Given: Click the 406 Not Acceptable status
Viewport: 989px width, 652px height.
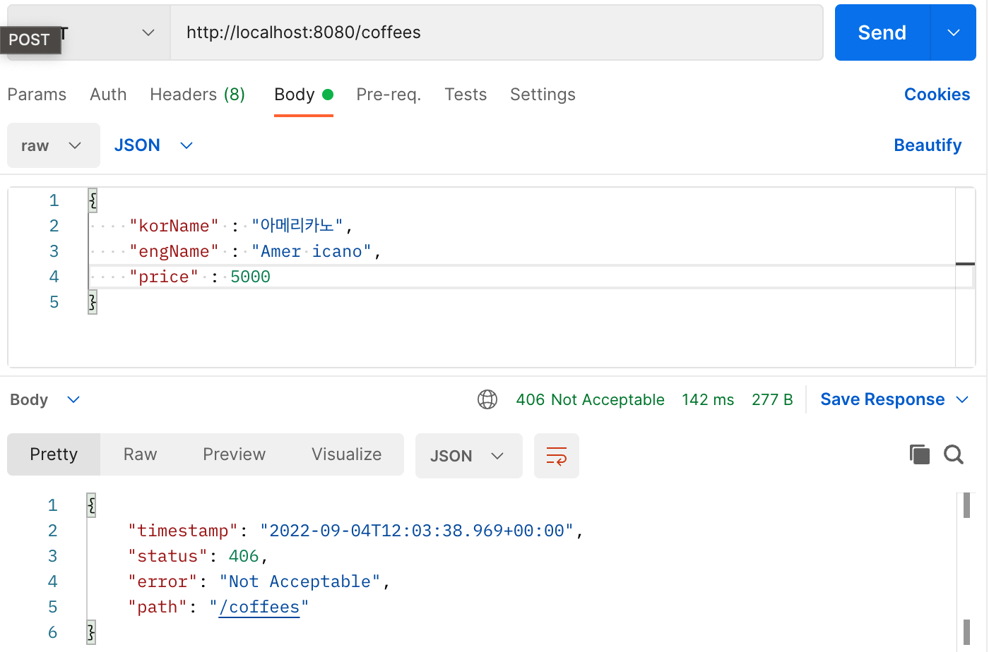Looking at the screenshot, I should click(590, 399).
